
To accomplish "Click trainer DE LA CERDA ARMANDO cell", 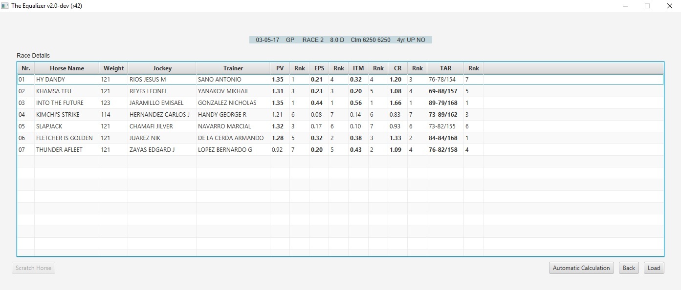I will coord(233,138).
